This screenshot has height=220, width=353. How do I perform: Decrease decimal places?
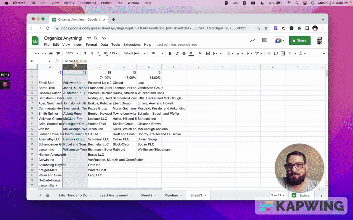point(99,53)
